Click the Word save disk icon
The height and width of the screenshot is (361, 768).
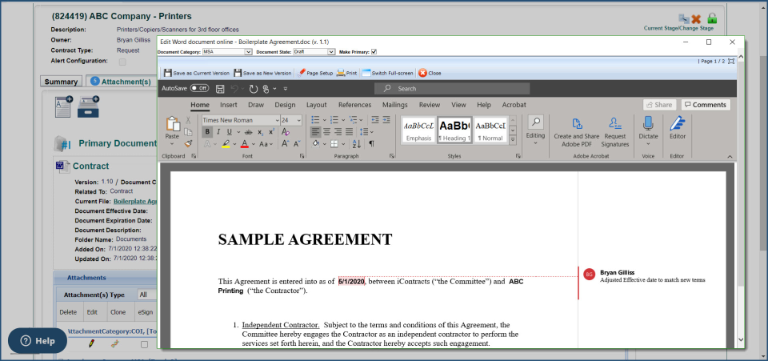220,89
